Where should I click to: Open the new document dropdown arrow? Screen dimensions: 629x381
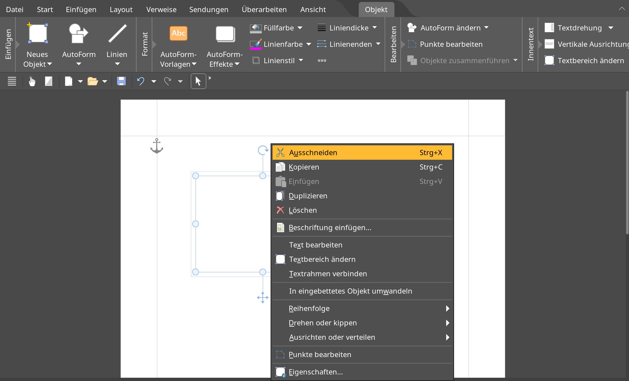tap(80, 82)
